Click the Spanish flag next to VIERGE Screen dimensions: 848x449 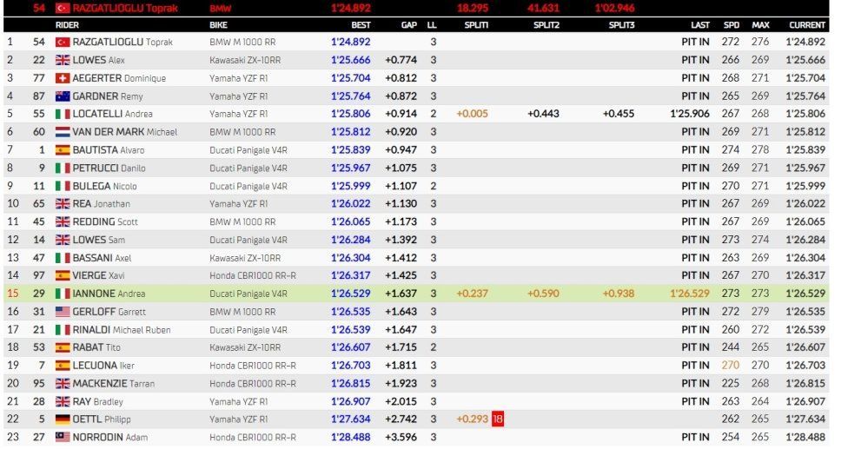(63, 275)
